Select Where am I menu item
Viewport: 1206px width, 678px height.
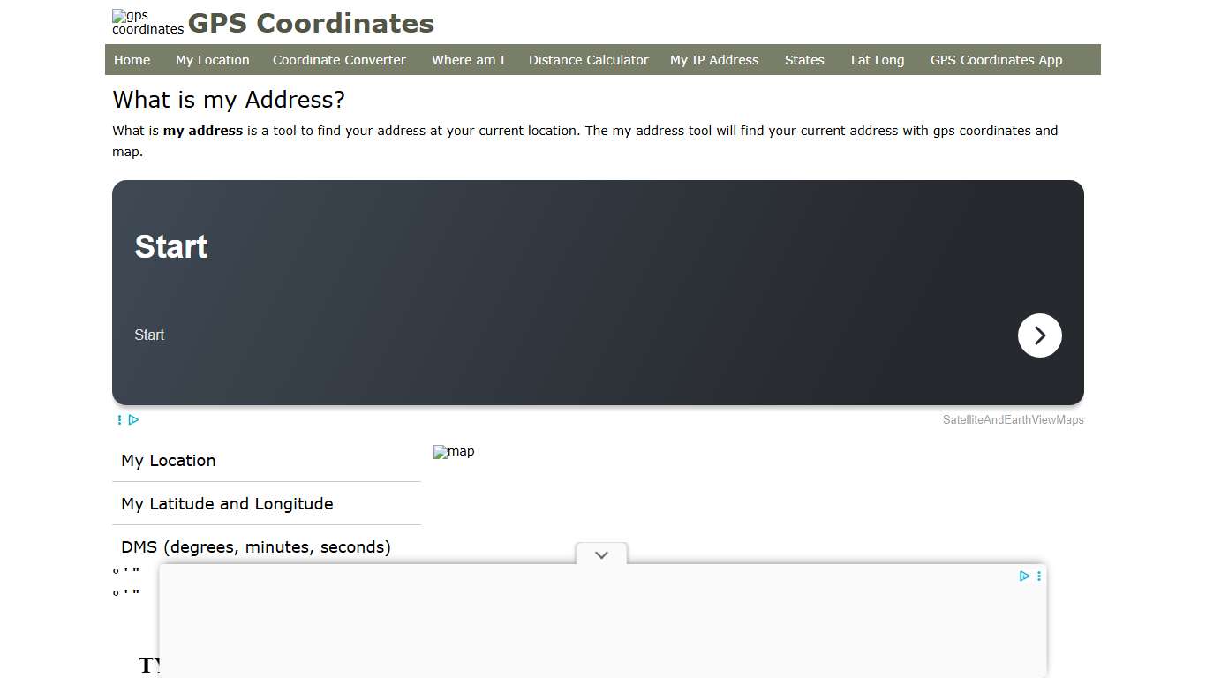click(468, 60)
